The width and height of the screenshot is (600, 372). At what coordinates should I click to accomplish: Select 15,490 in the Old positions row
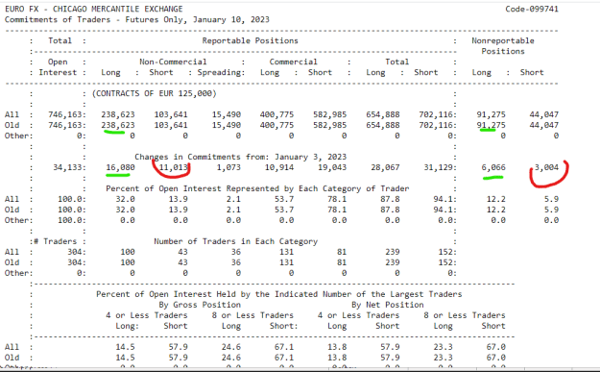pyautogui.click(x=227, y=125)
